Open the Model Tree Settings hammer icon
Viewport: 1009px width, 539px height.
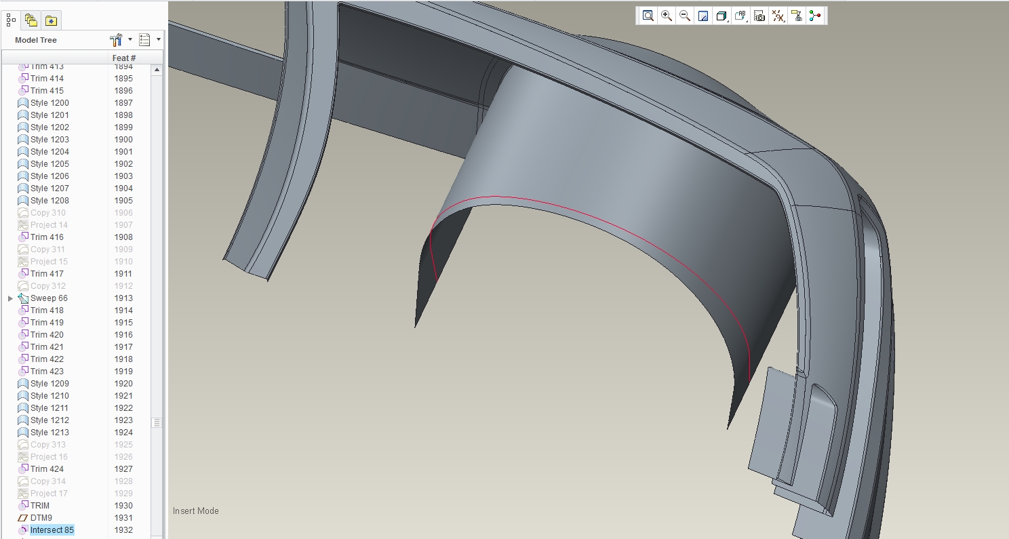coord(116,39)
